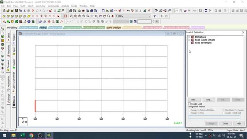This screenshot has height=139, width=247.
Task: Click the Windows Start button
Action: point(4,136)
